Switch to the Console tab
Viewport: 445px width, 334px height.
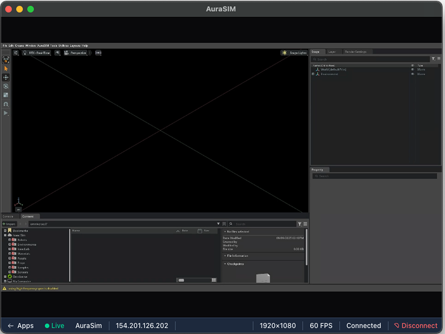click(x=8, y=217)
